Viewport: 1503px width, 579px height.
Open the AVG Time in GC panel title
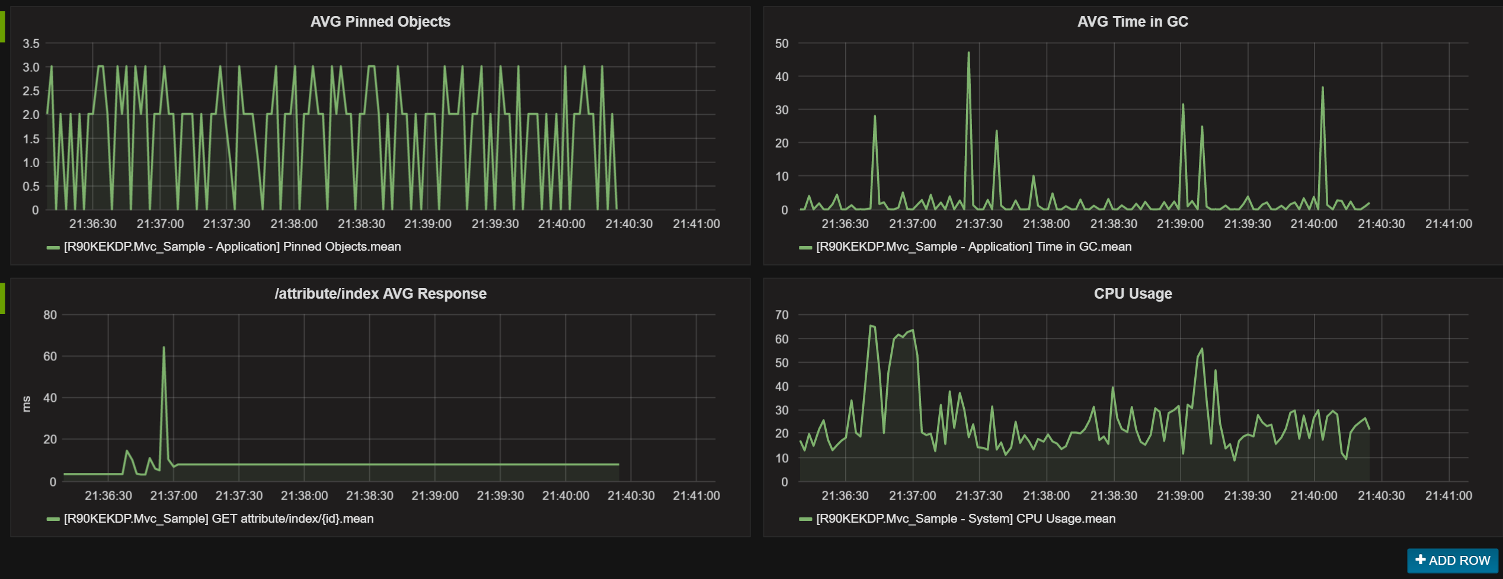[1132, 22]
